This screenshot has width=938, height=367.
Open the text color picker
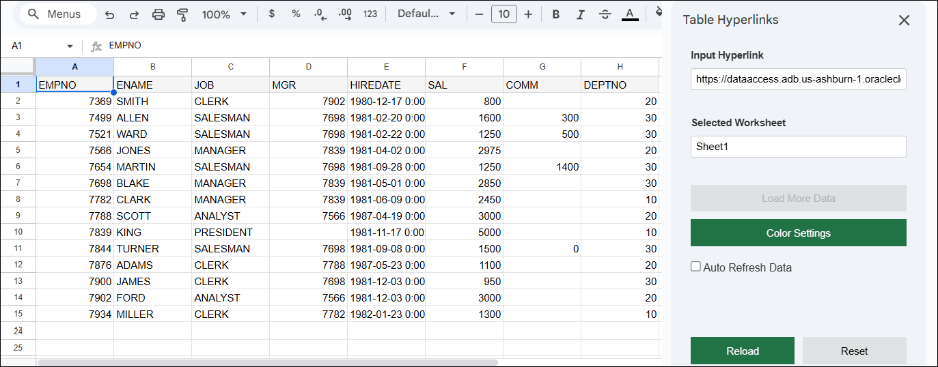pyautogui.click(x=630, y=14)
